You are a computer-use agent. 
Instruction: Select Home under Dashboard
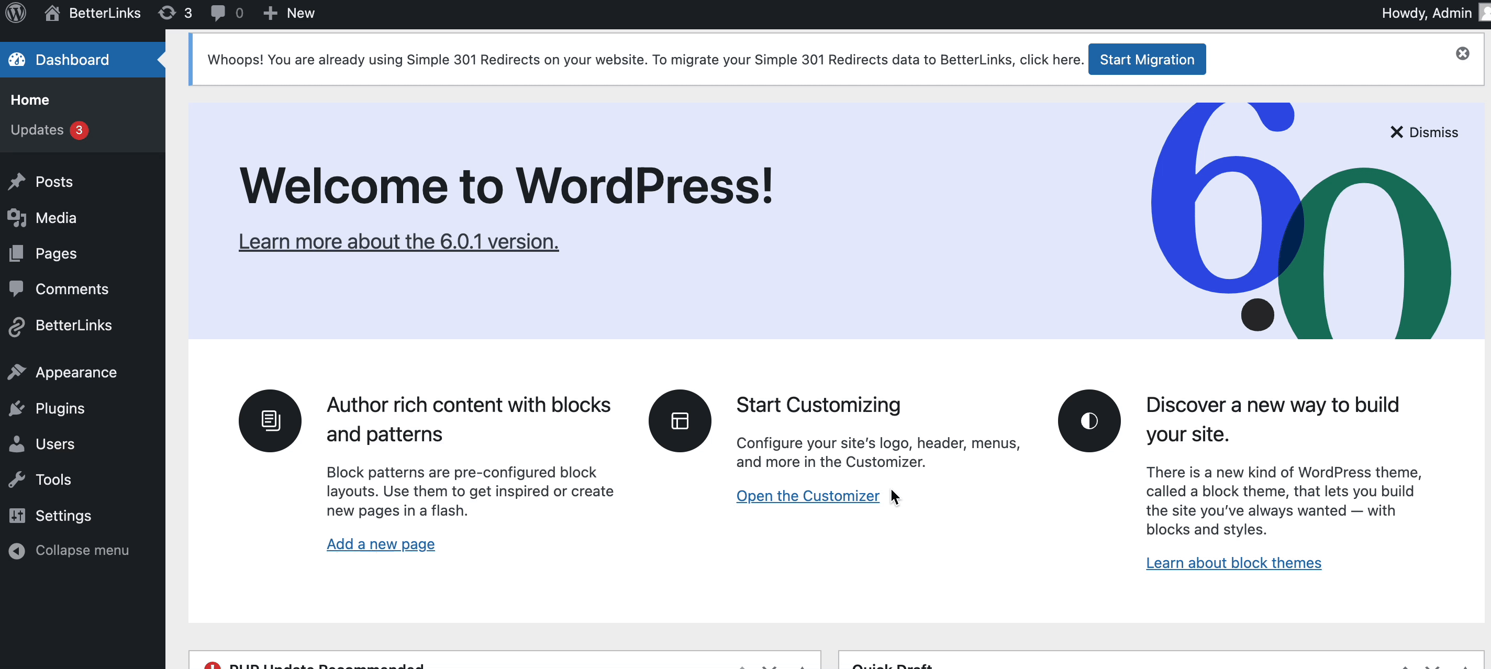click(x=29, y=99)
